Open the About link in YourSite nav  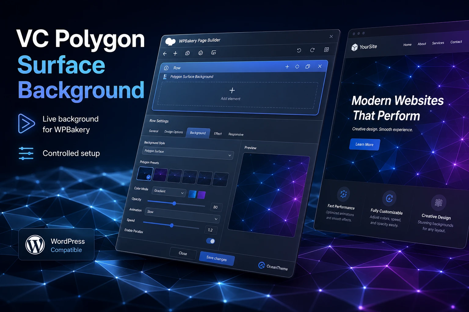tap(422, 44)
